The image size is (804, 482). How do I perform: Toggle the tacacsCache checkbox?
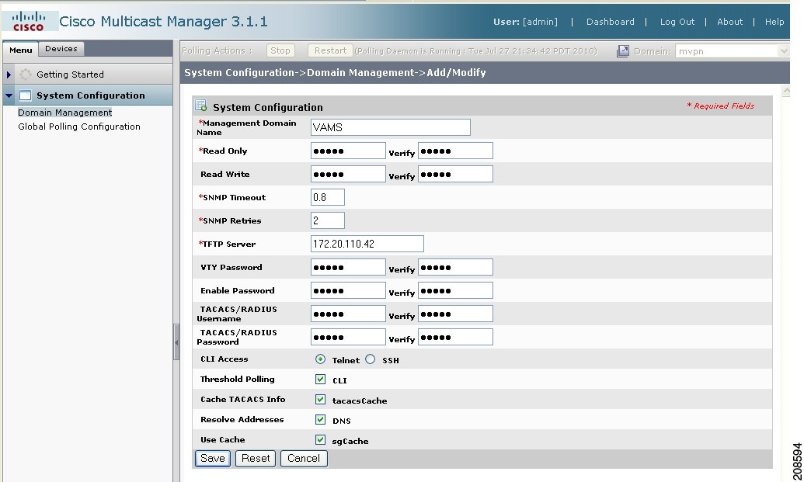[x=321, y=399]
